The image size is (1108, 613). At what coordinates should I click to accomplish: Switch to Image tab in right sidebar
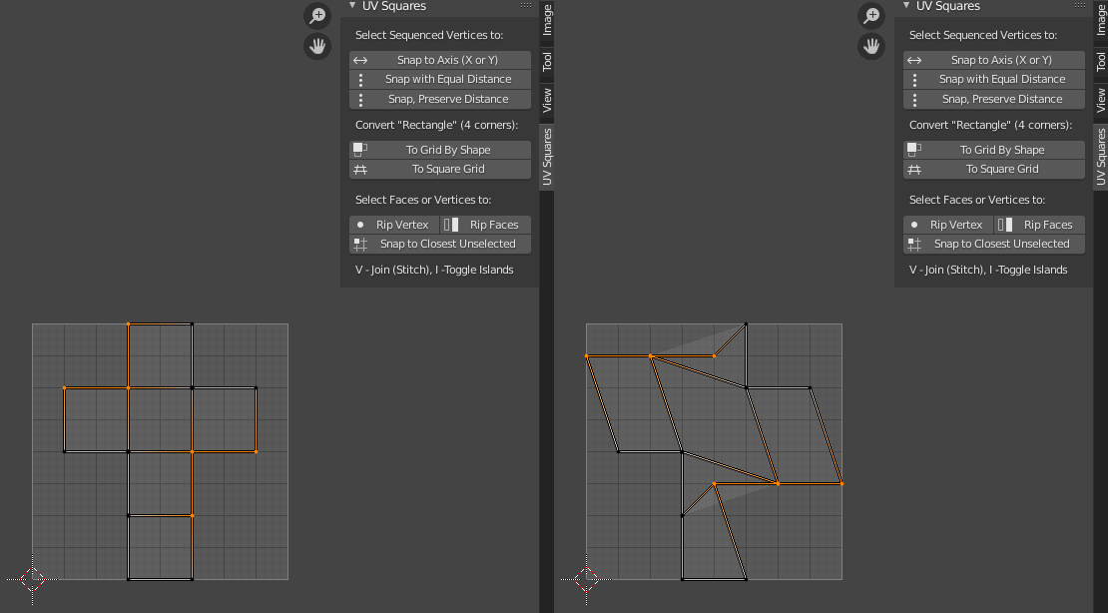pos(1101,20)
